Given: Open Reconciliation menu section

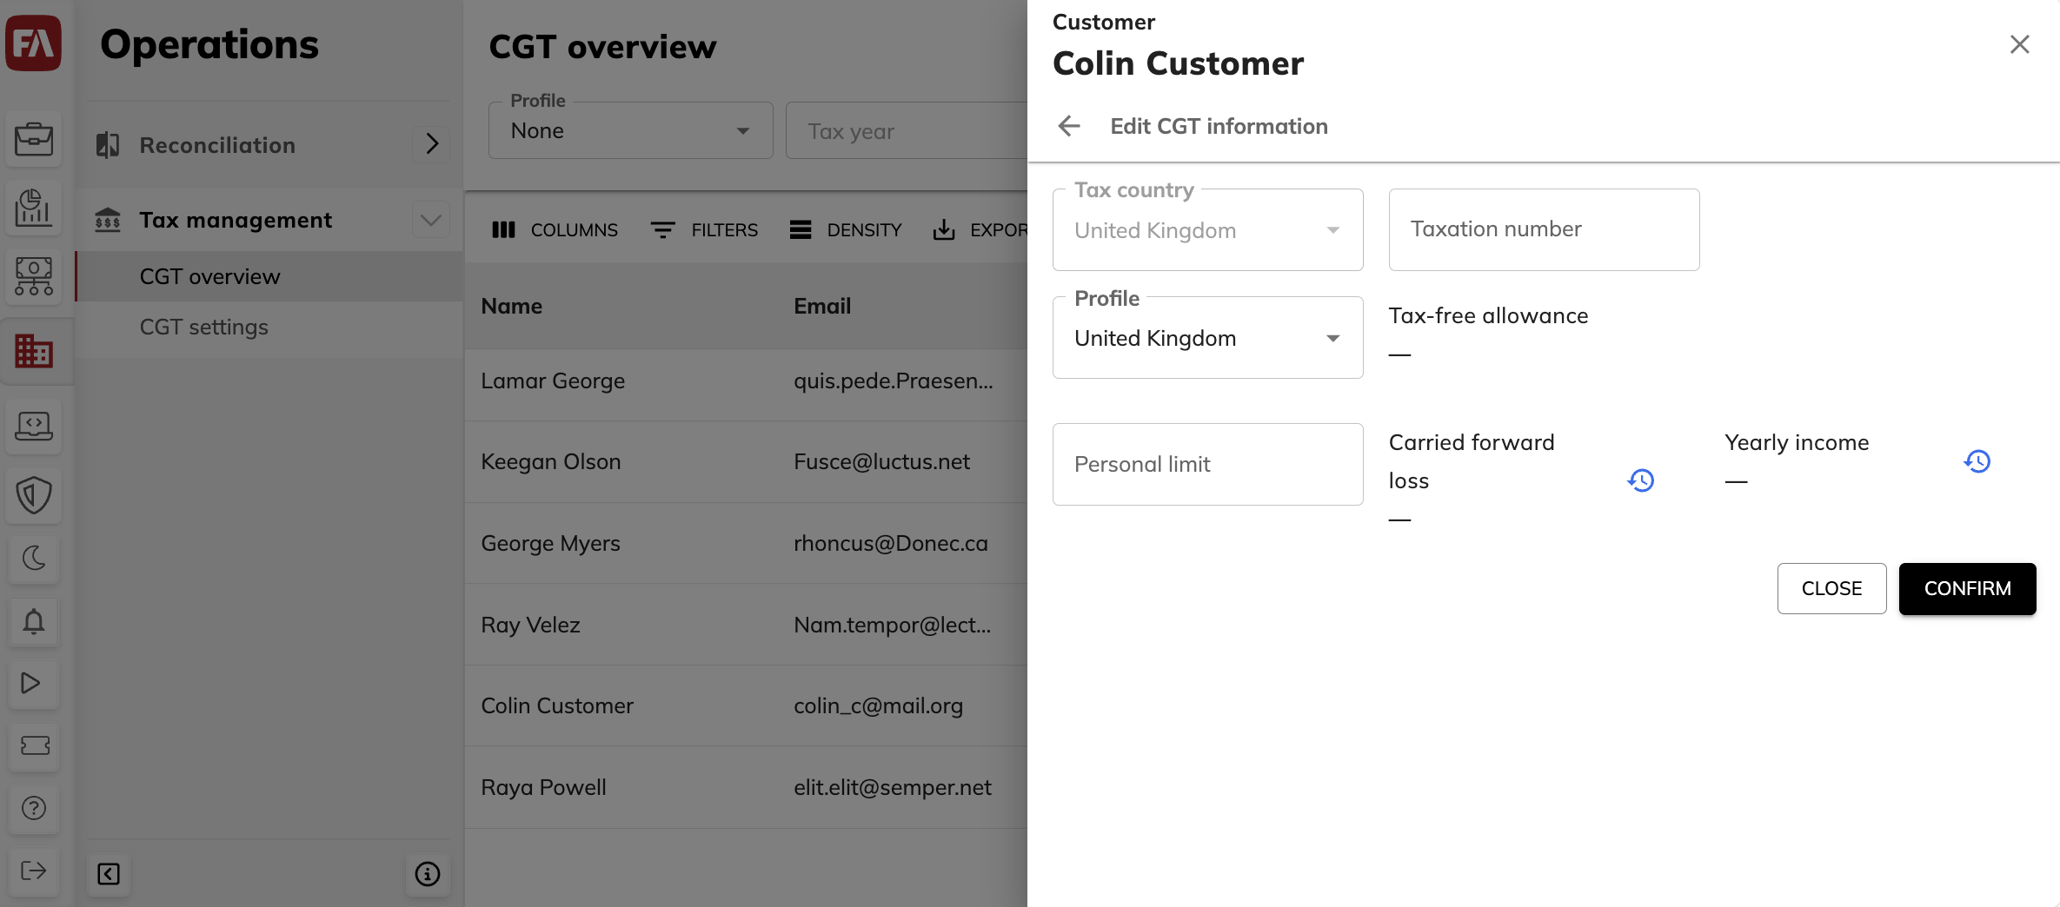Looking at the screenshot, I should click(269, 145).
